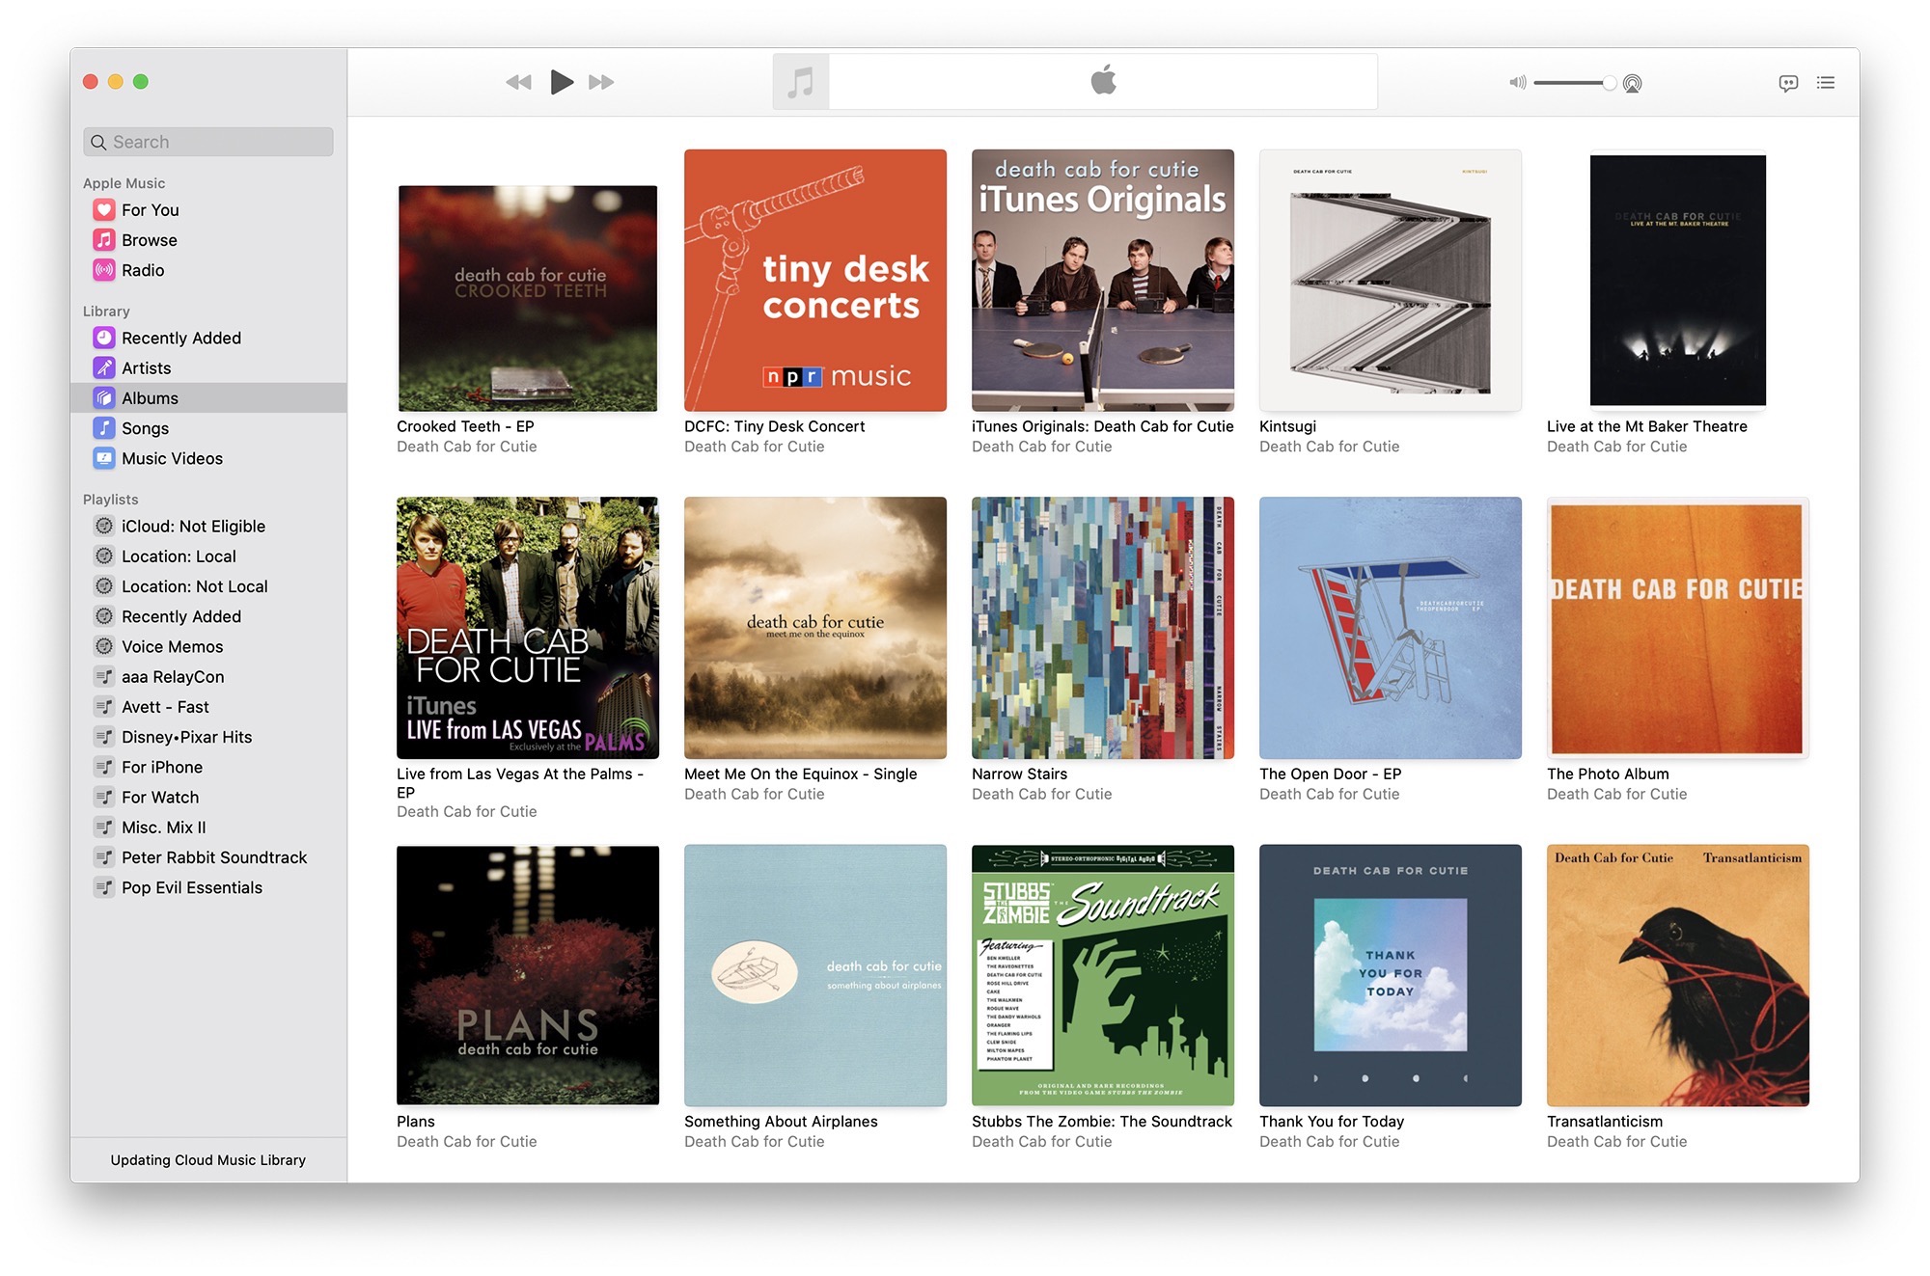Show the lyrics panel icon

point(1788,83)
